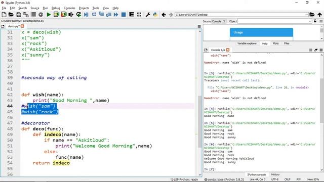Run file with green play button
The height and width of the screenshot is (182, 324).
49,15
